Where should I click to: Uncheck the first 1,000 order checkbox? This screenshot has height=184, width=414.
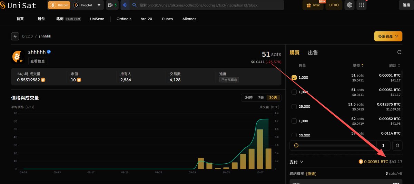tap(294, 78)
